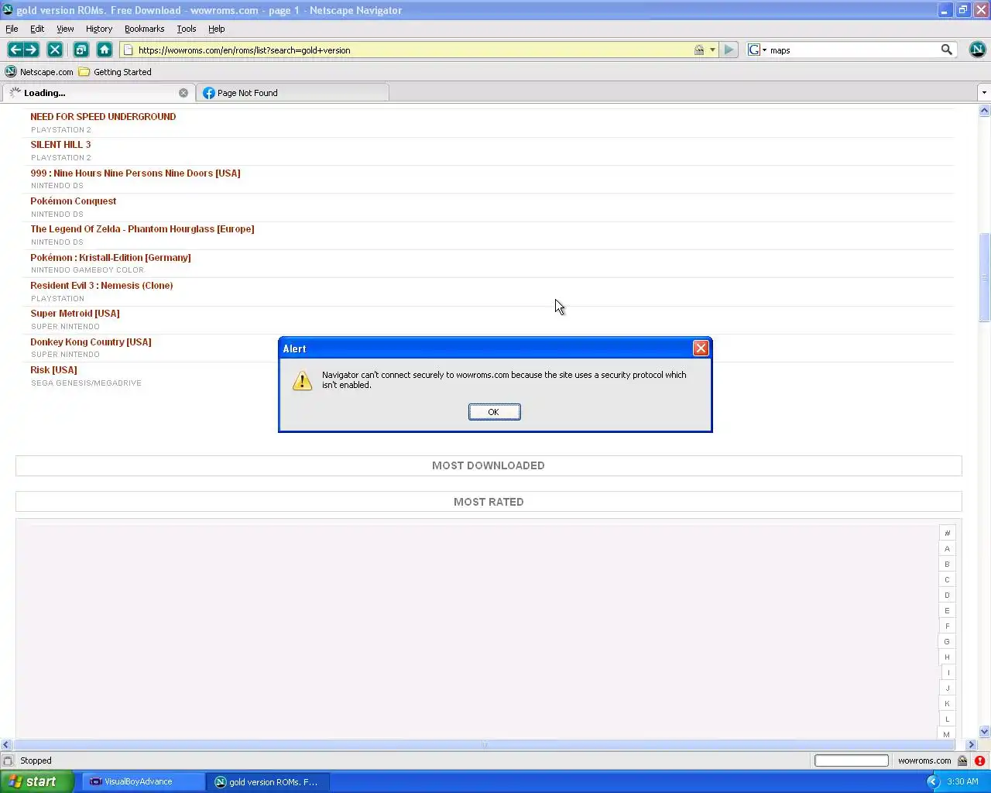Open the File menu
Screen dimensions: 991x793
pyautogui.click(x=12, y=29)
